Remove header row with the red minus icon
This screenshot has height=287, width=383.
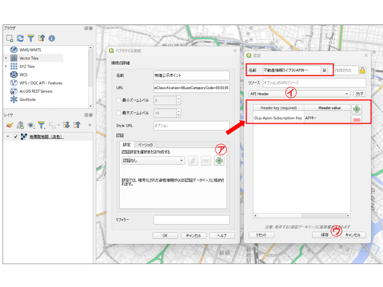[357, 119]
